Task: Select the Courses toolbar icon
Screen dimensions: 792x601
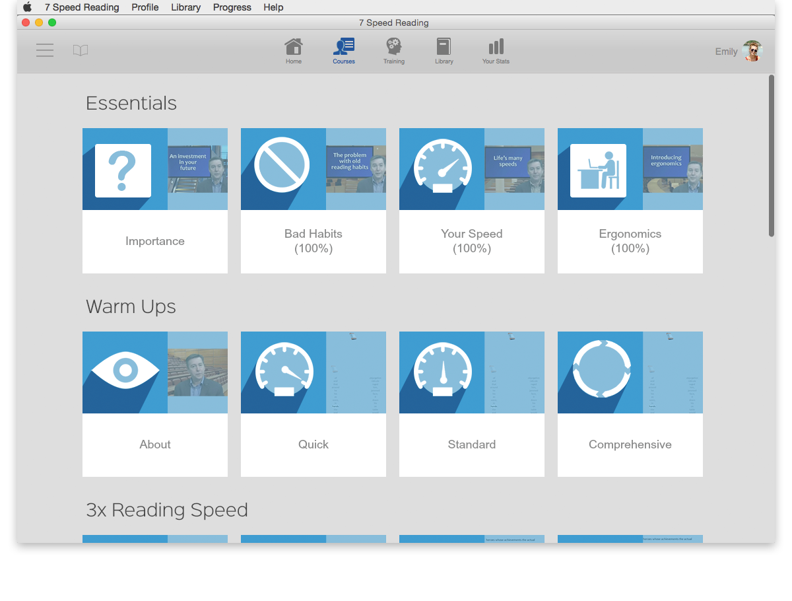Action: click(x=344, y=47)
